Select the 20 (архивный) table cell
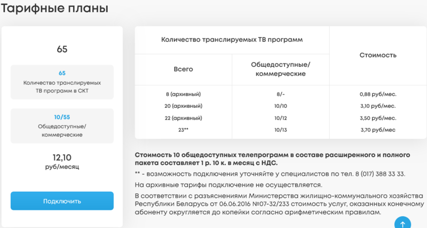 [x=183, y=106]
